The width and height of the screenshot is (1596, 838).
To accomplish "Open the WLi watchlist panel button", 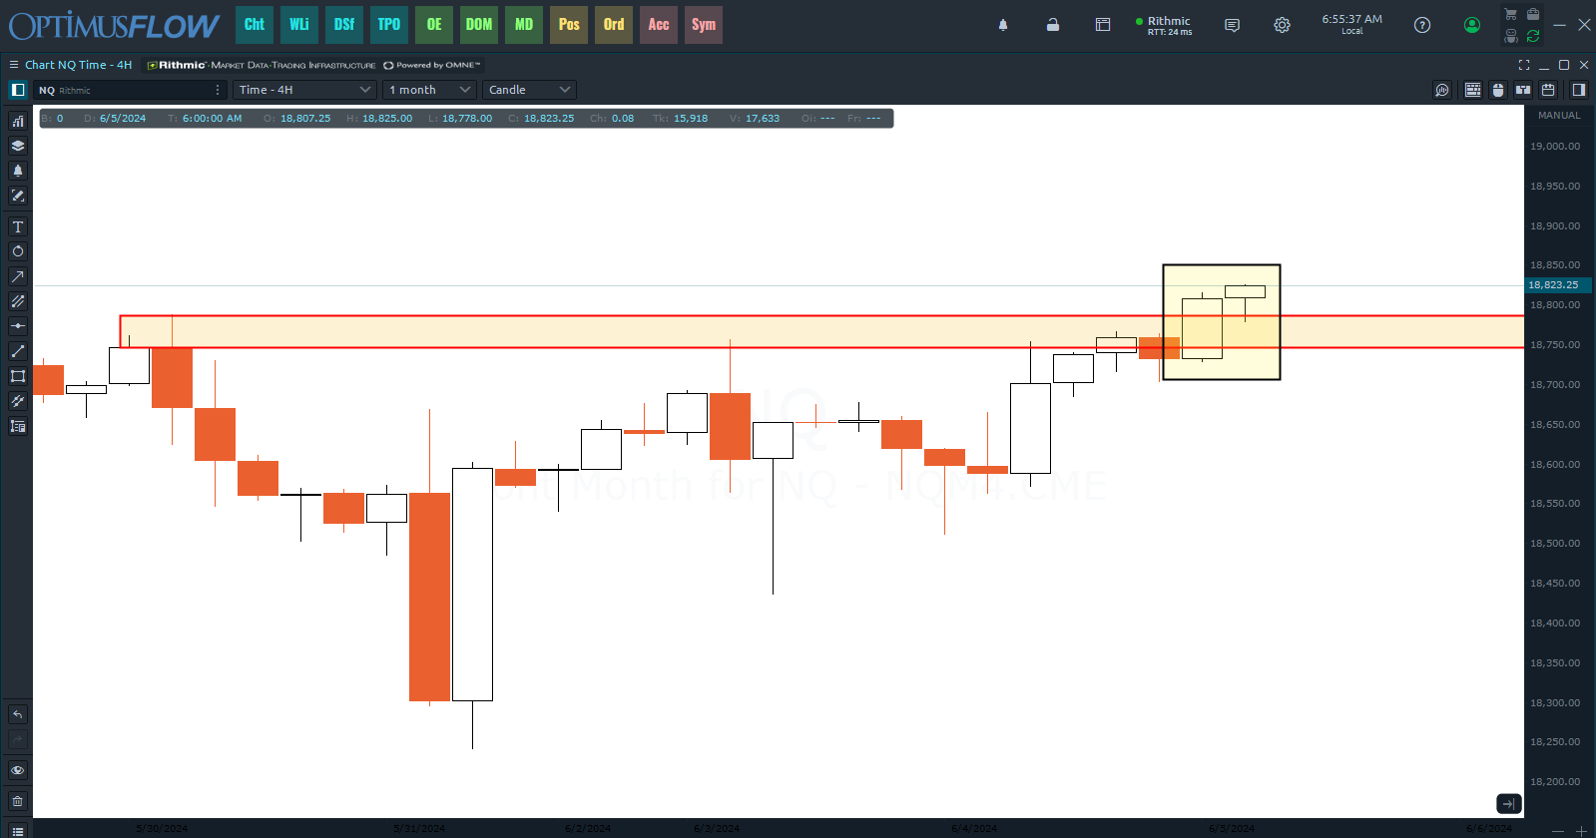I will pyautogui.click(x=299, y=25).
